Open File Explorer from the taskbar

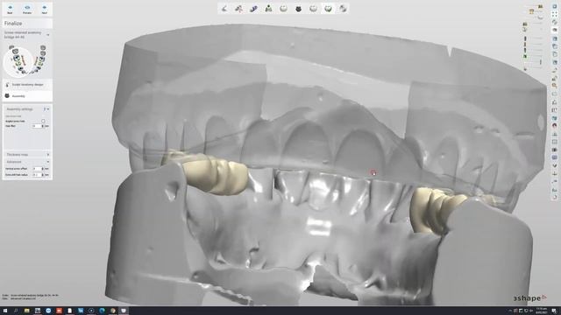click(27, 311)
